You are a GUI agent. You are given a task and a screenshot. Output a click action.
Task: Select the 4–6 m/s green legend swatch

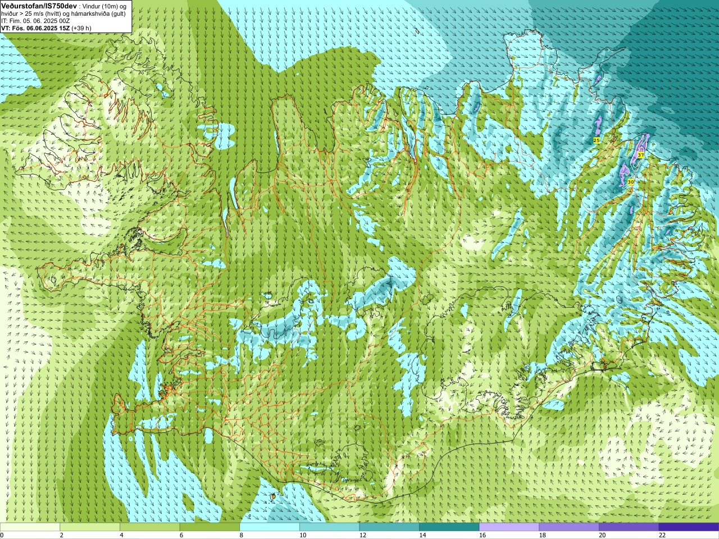[x=149, y=527]
